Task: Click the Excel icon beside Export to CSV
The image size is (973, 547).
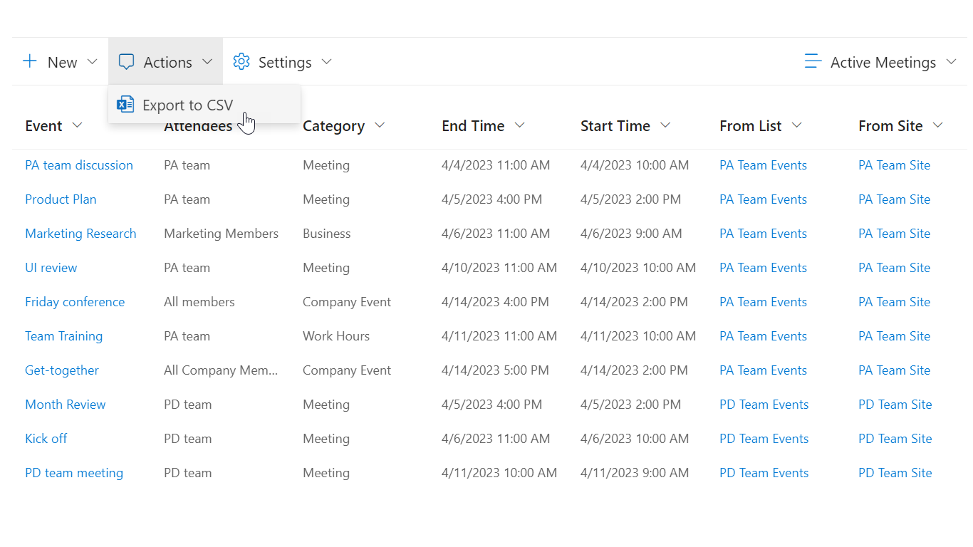Action: 125,105
